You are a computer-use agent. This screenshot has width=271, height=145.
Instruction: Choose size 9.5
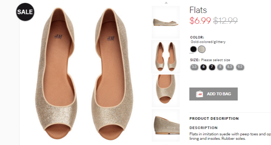(x=240, y=67)
